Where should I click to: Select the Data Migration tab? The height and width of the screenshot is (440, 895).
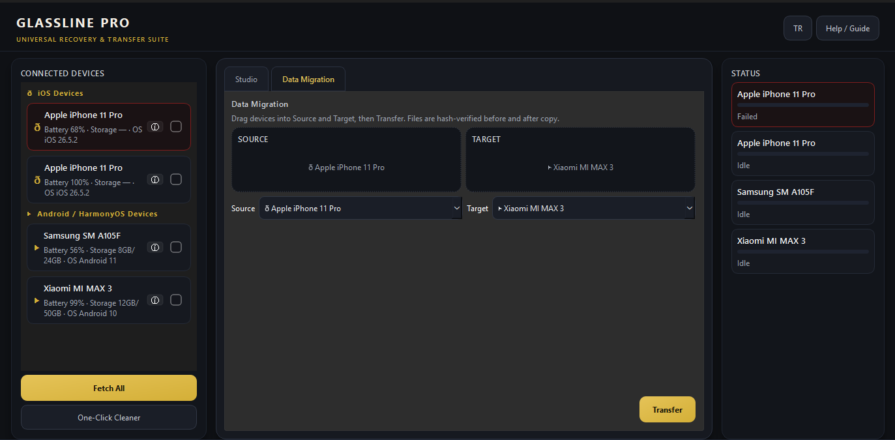[308, 80]
